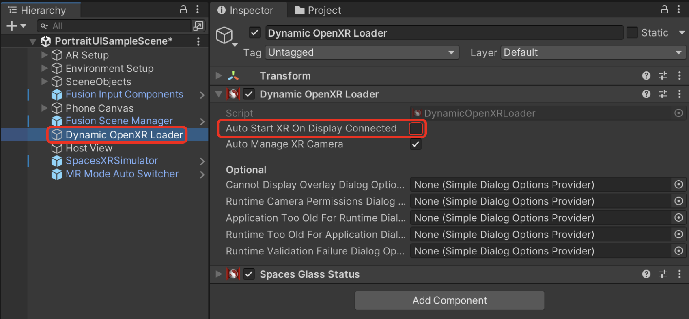
Task: Expand the Spaces Glass Status component
Action: click(219, 274)
